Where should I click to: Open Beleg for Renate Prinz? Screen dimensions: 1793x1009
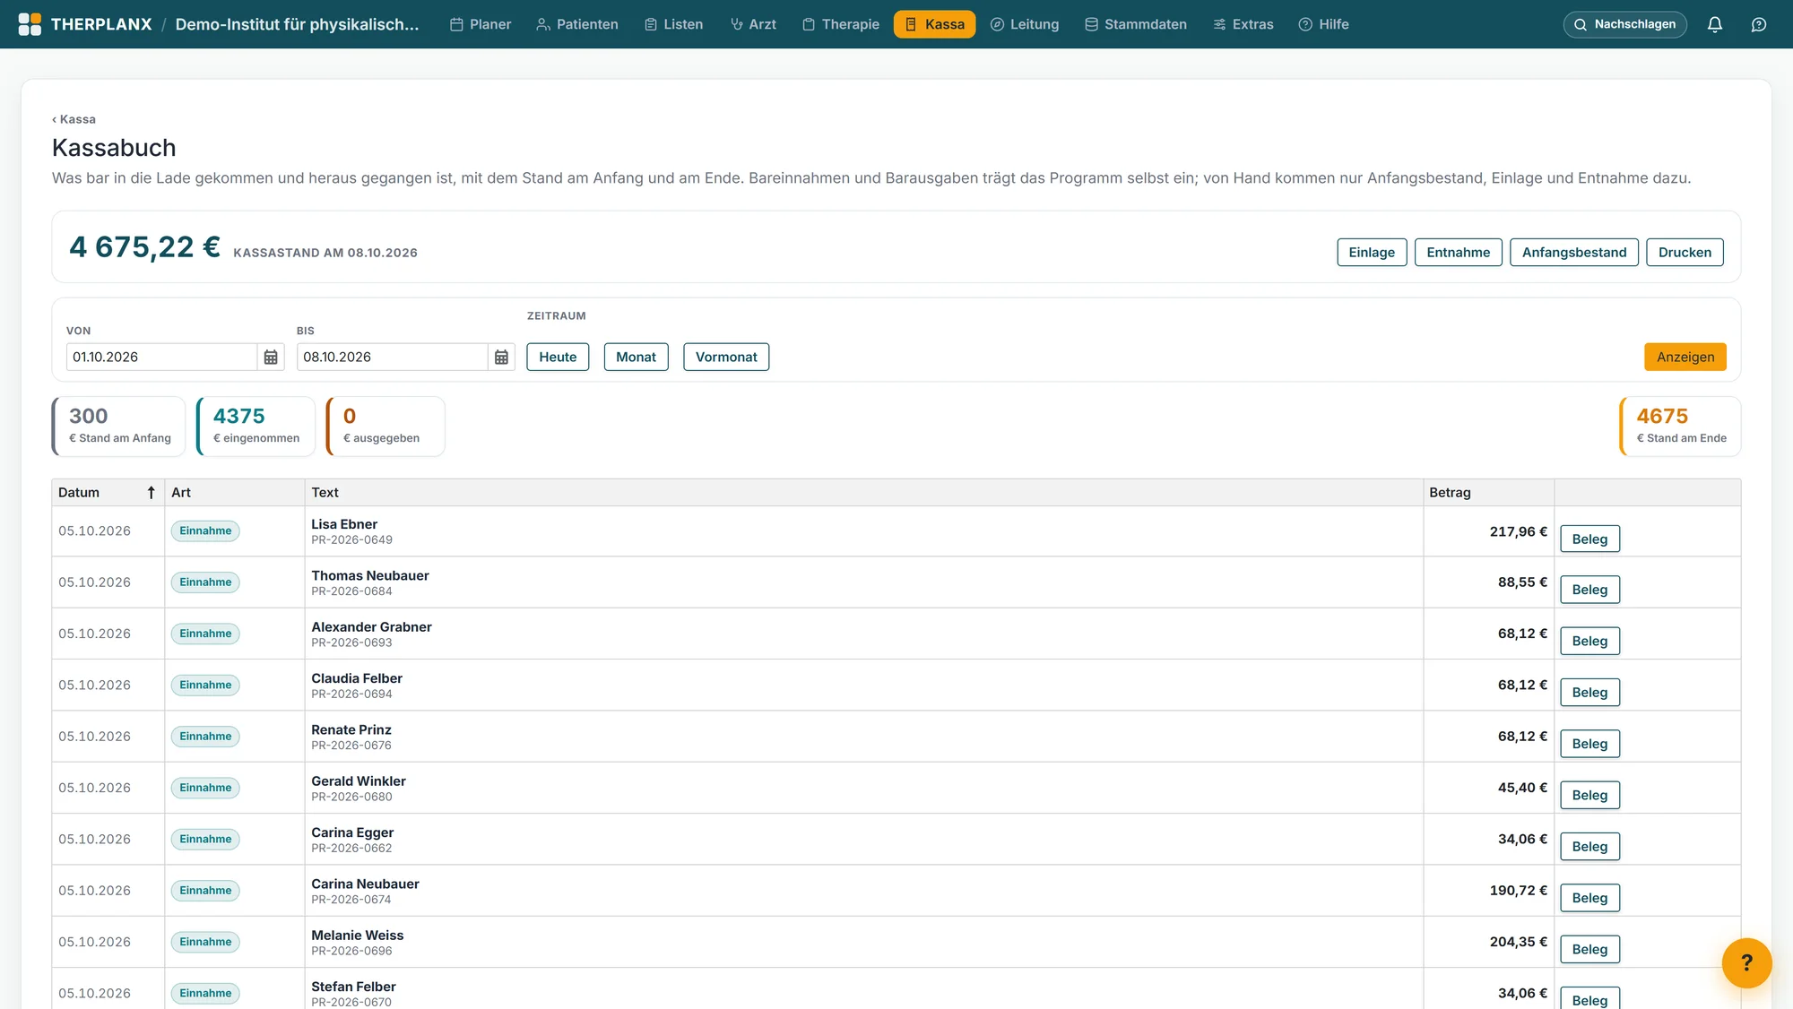pyautogui.click(x=1589, y=744)
